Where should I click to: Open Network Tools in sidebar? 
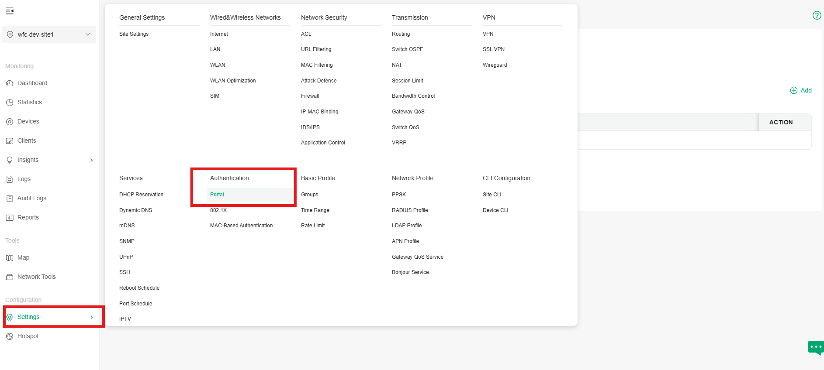tap(37, 277)
